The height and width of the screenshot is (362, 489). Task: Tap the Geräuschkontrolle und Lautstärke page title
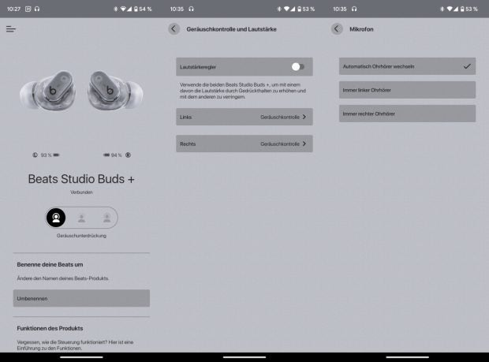coord(231,29)
